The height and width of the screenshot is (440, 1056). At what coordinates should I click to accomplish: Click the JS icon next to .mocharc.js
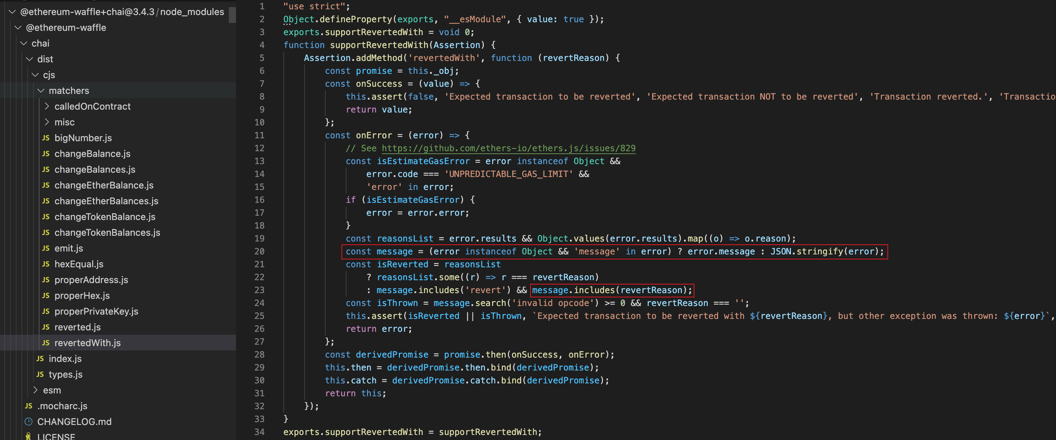[28, 406]
